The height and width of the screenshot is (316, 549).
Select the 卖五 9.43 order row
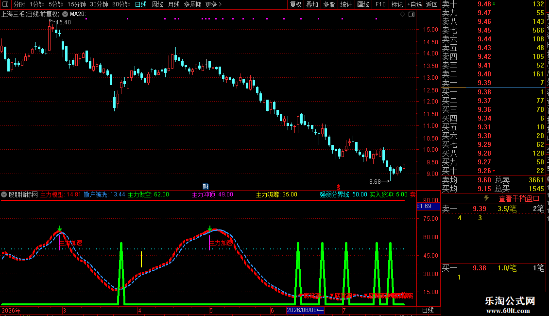(493, 48)
